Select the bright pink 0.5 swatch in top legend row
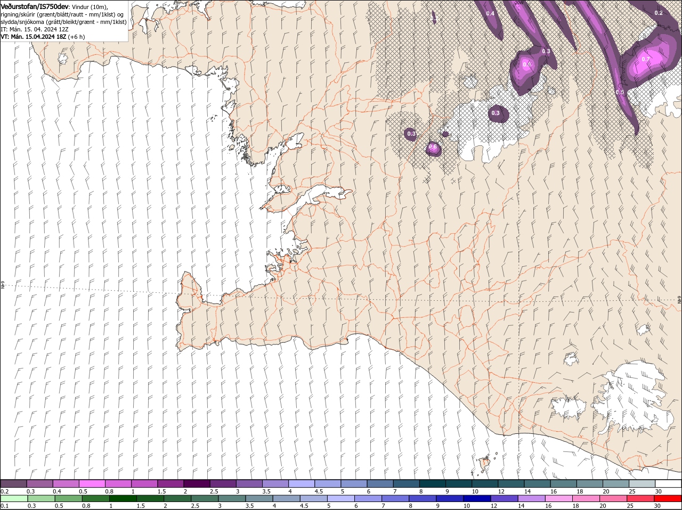 pos(92,484)
